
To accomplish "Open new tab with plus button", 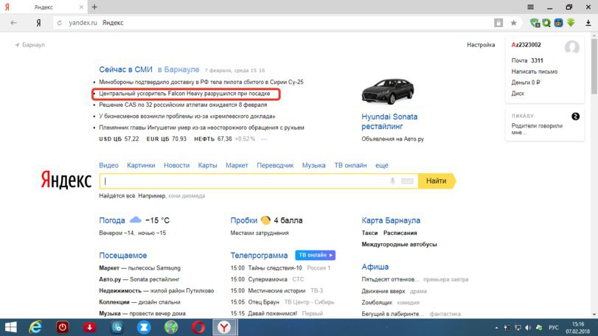I will [94, 7].
